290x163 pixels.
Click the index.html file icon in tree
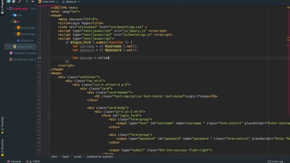click(x=14, y=47)
